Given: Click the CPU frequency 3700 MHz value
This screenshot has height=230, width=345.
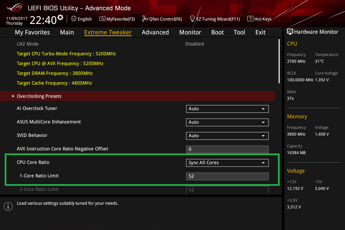Looking at the screenshot, I should [x=296, y=61].
